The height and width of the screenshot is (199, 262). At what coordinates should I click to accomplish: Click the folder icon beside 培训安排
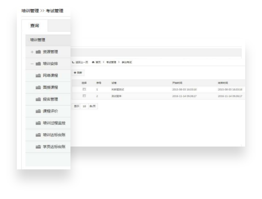click(38, 64)
